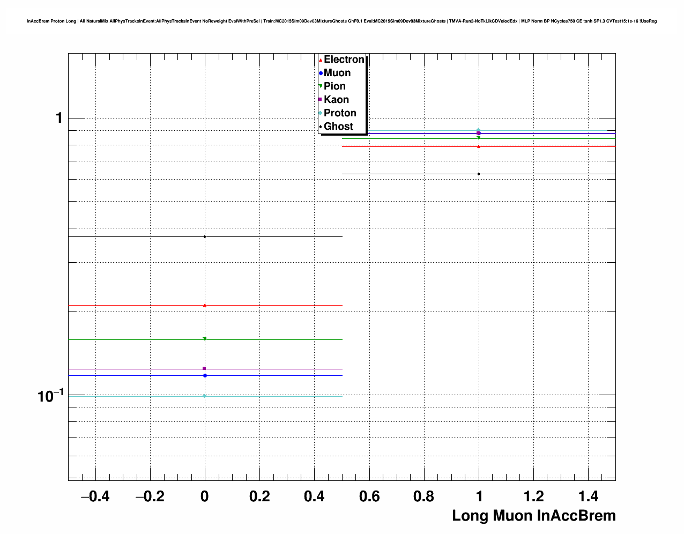Click the blue Muon data point at x=0
The width and height of the screenshot is (684, 534).
205,375
